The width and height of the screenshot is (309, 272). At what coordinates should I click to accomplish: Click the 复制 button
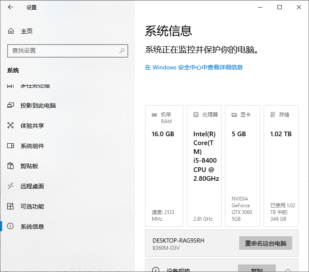tap(256, 269)
